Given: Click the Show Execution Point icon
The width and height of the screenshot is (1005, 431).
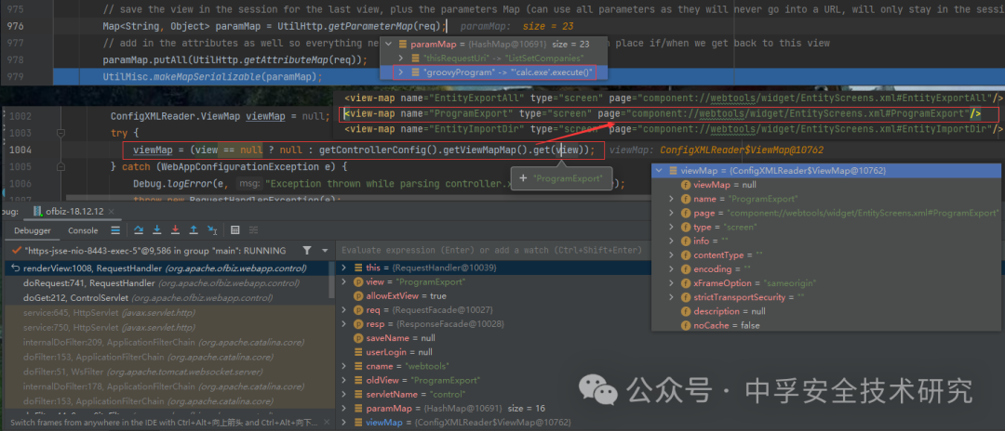Looking at the screenshot, I should (x=115, y=230).
